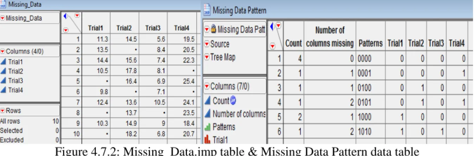
Task: Select the Count column header
Action: tap(294, 43)
